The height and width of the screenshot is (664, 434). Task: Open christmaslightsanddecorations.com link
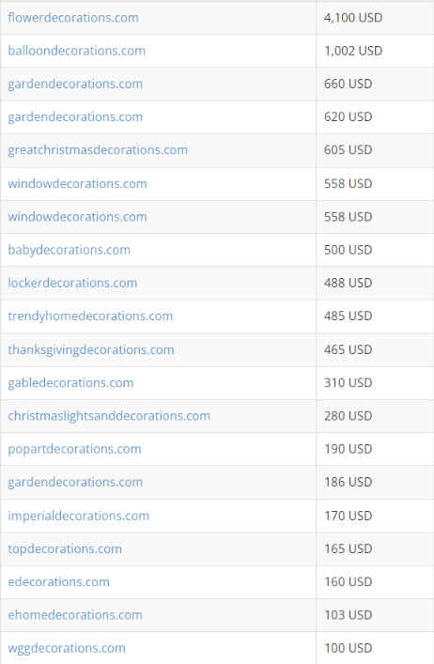point(109,416)
